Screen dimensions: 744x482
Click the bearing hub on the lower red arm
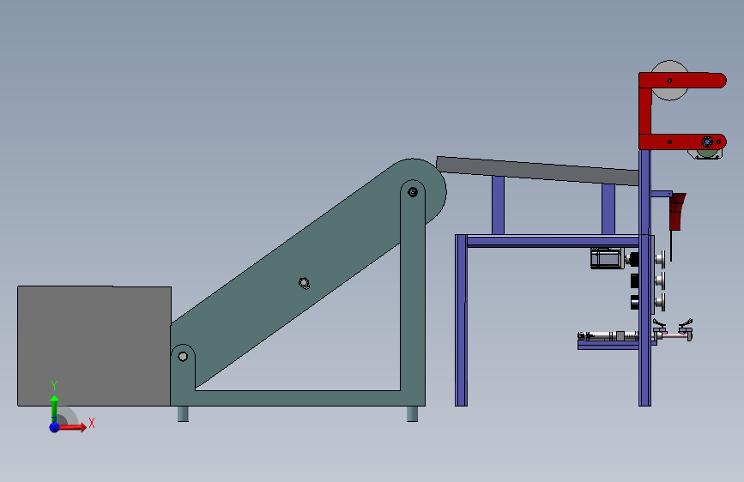click(x=707, y=142)
